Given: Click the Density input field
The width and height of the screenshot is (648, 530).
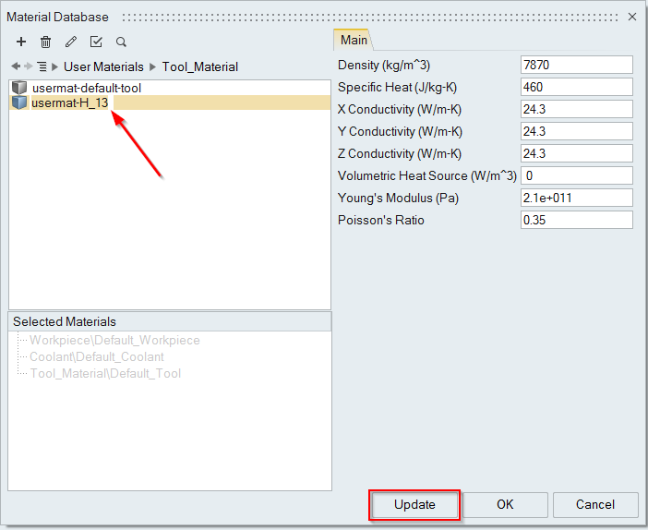Looking at the screenshot, I should pyautogui.click(x=576, y=65).
